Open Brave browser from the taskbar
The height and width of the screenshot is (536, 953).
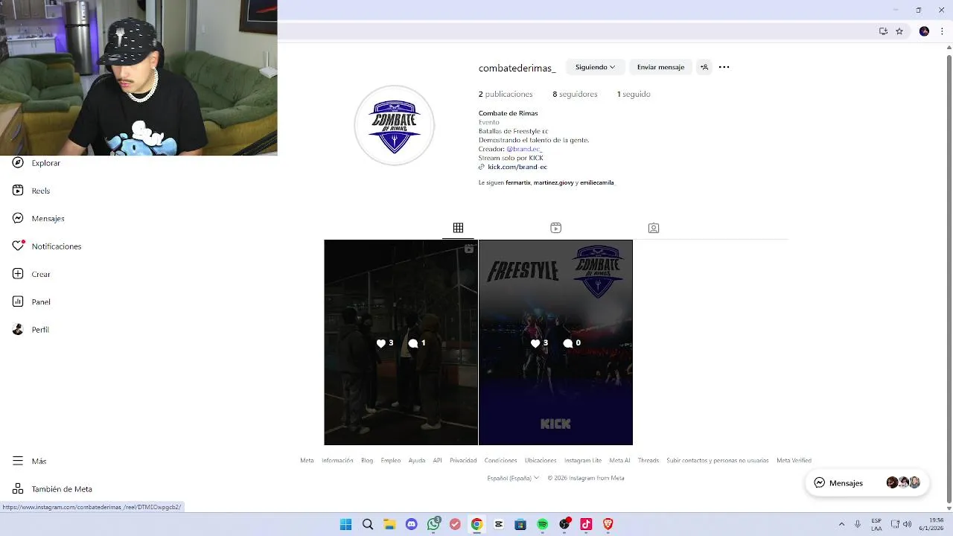[x=608, y=524]
